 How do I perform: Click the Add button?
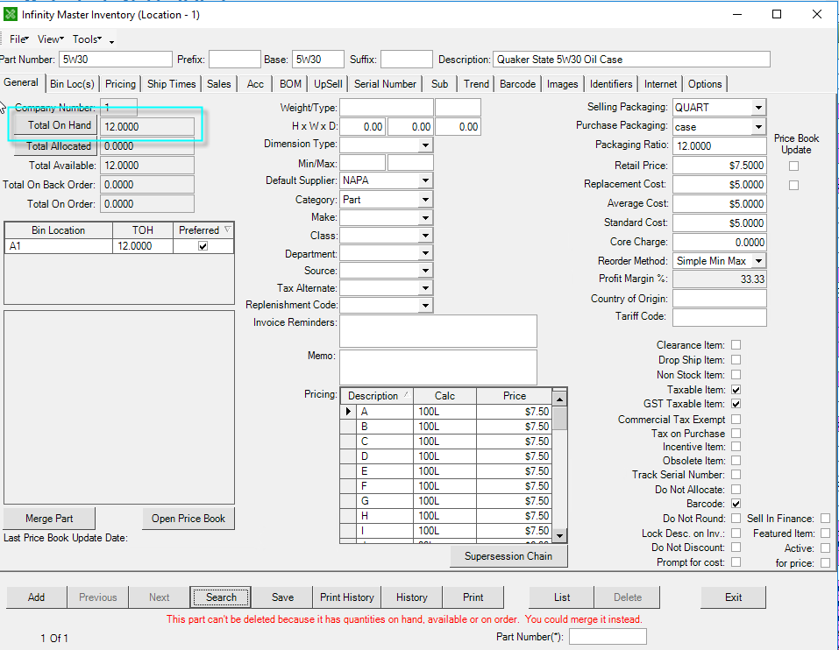(x=37, y=597)
